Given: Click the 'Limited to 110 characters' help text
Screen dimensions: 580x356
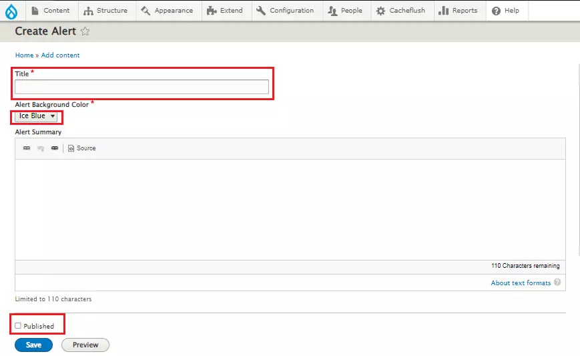Looking at the screenshot, I should pos(53,299).
